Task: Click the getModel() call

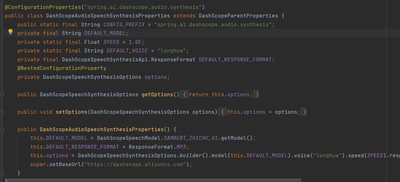Action: click(x=237, y=138)
